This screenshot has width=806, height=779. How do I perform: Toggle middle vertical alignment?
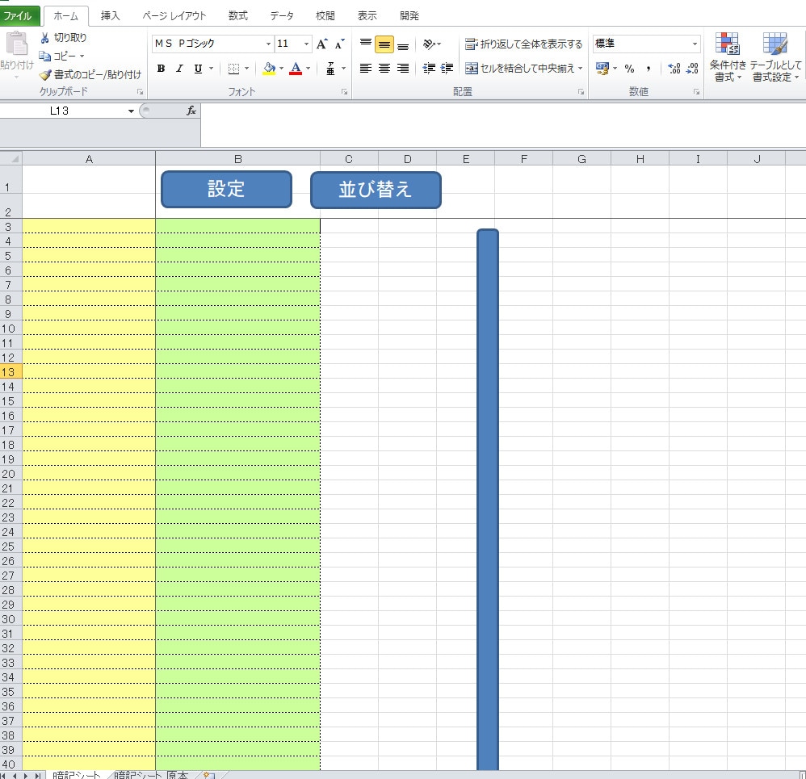coord(384,44)
